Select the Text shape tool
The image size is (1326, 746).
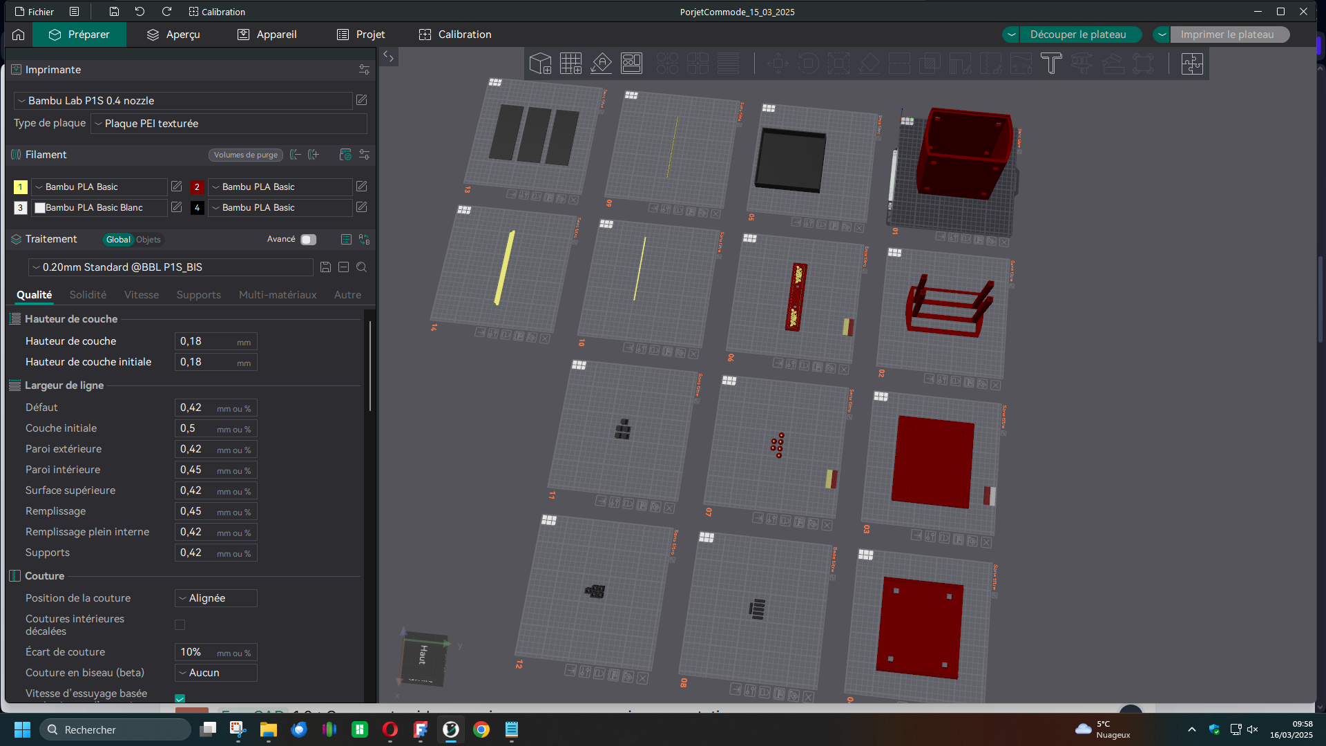click(x=1050, y=64)
